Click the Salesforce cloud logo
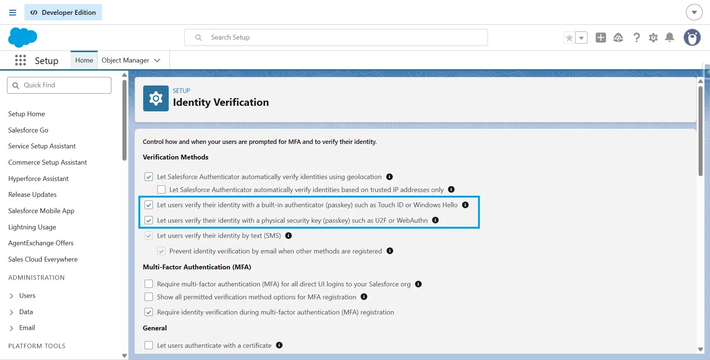Viewport: 710px width, 360px height. pos(23,37)
